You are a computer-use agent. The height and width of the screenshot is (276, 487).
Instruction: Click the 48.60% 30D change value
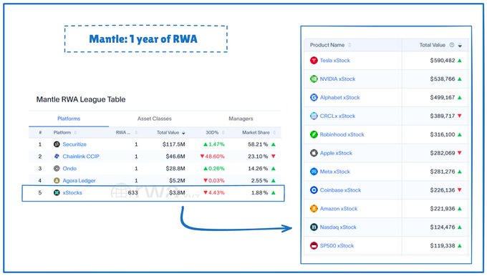tap(215, 157)
